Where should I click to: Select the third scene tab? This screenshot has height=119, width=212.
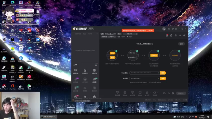tap(90, 34)
